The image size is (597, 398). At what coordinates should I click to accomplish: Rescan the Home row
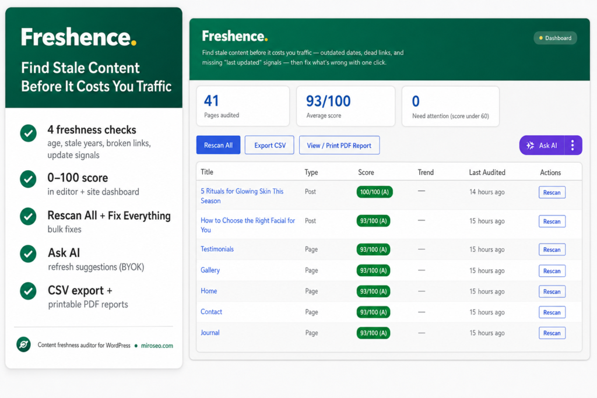(552, 291)
